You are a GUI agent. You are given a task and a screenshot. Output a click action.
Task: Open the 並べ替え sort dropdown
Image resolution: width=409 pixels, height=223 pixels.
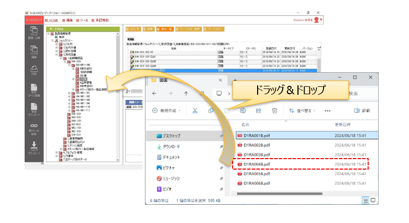[x=302, y=110]
